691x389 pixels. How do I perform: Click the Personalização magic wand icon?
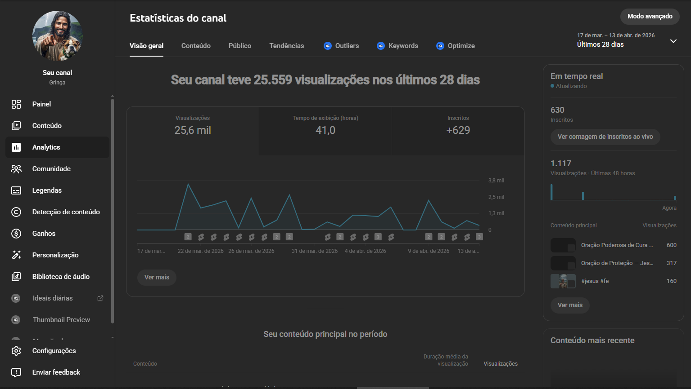pos(16,255)
